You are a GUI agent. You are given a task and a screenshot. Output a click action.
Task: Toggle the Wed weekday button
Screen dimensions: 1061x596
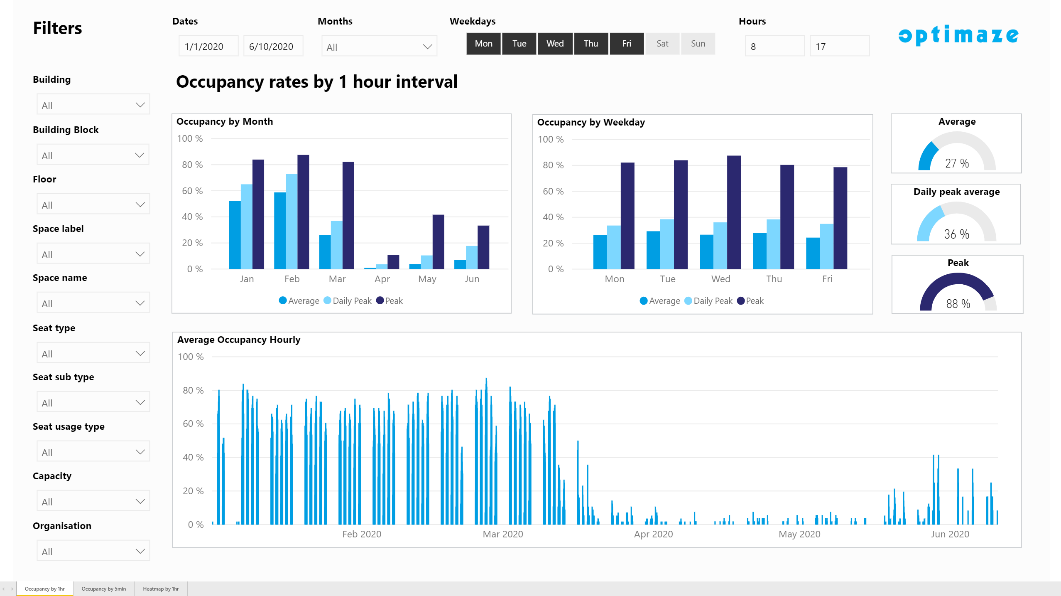(x=555, y=44)
